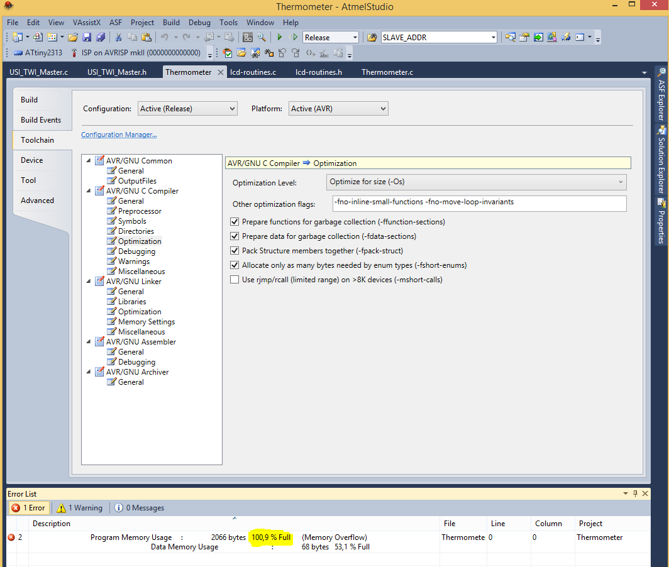
Task: Click the Copy icon in toolbar
Action: pos(132,37)
